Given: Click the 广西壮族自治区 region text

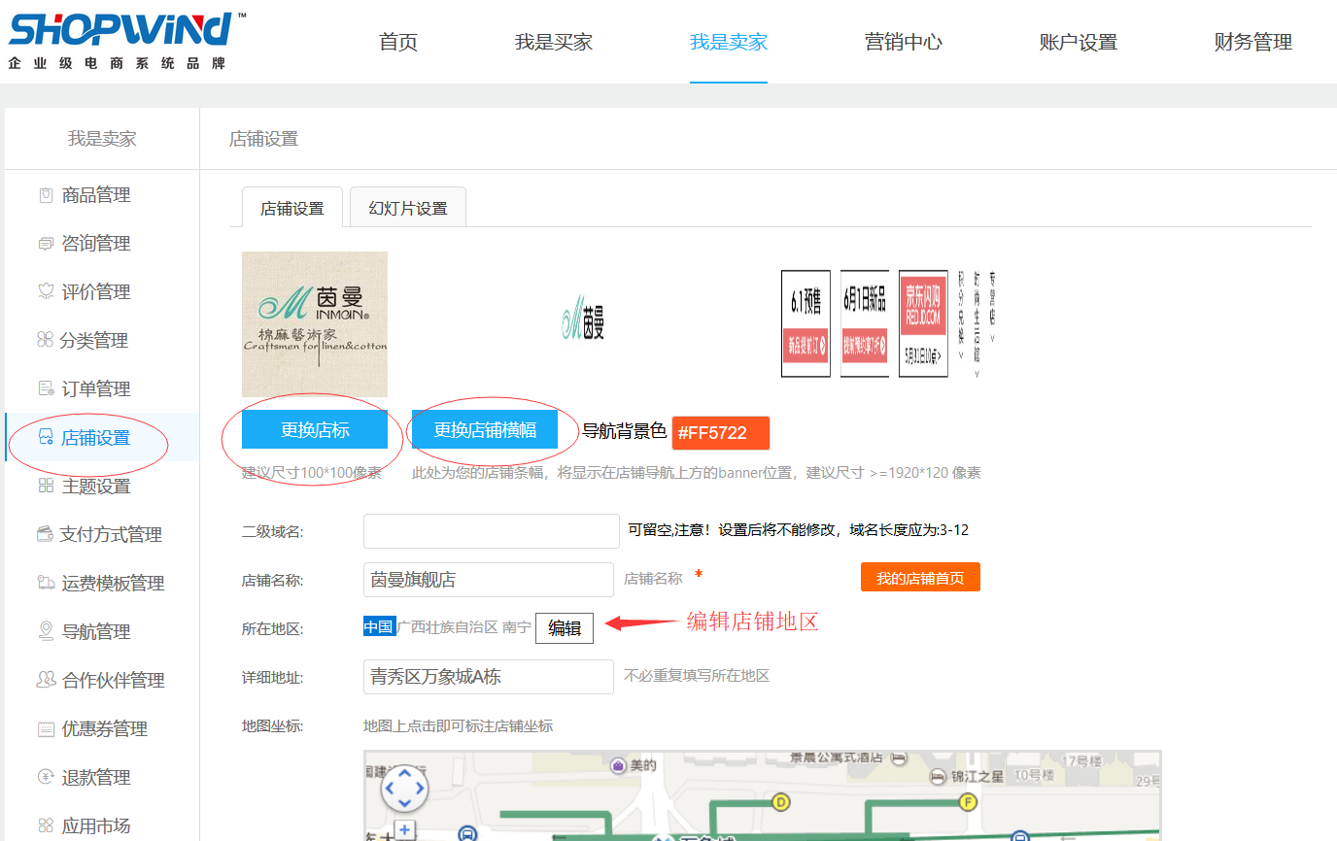Looking at the screenshot, I should point(447,627).
